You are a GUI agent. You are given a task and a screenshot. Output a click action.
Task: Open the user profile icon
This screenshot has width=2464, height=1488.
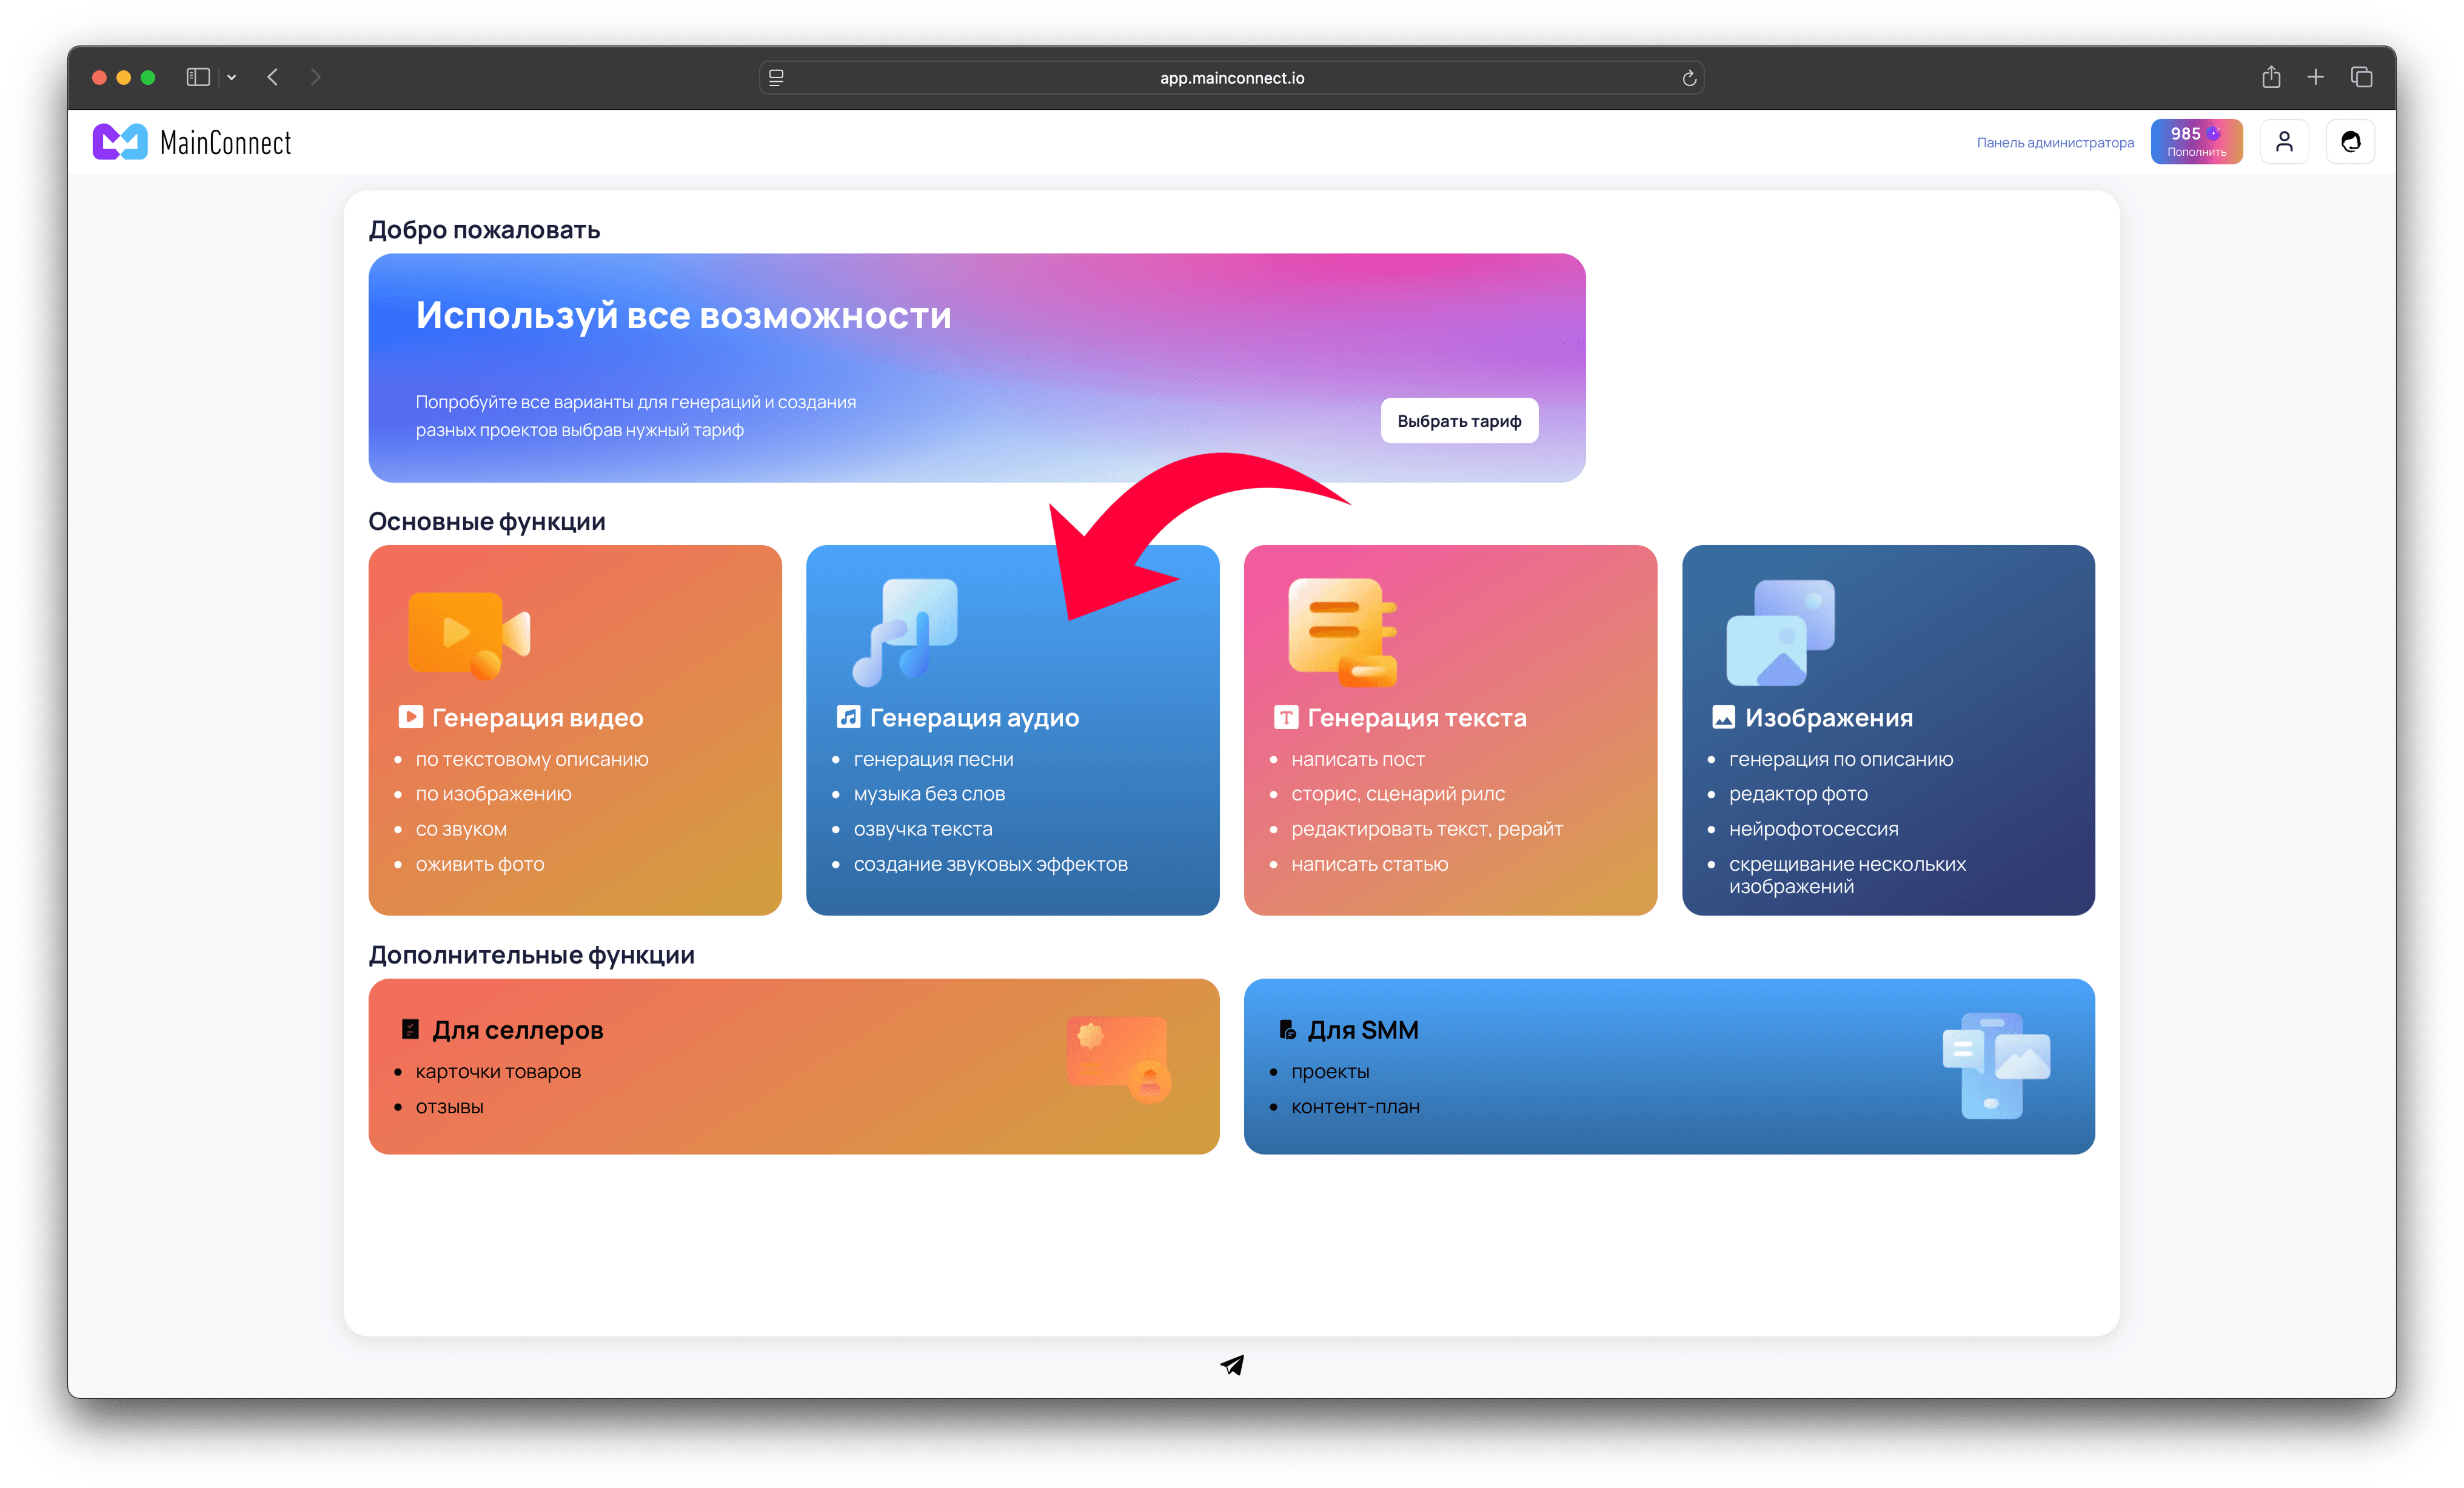(x=2285, y=141)
